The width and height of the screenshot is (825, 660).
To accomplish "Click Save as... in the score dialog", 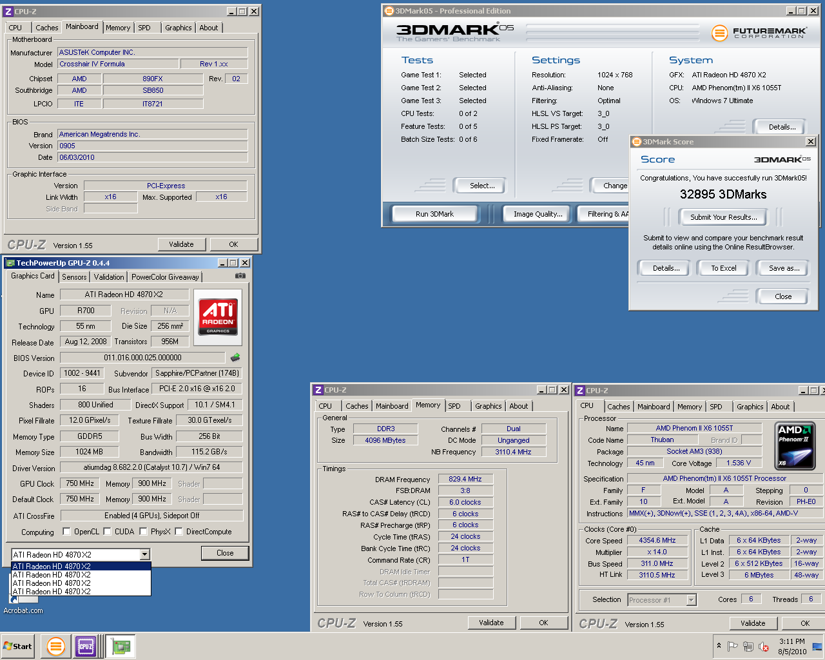I will (784, 268).
